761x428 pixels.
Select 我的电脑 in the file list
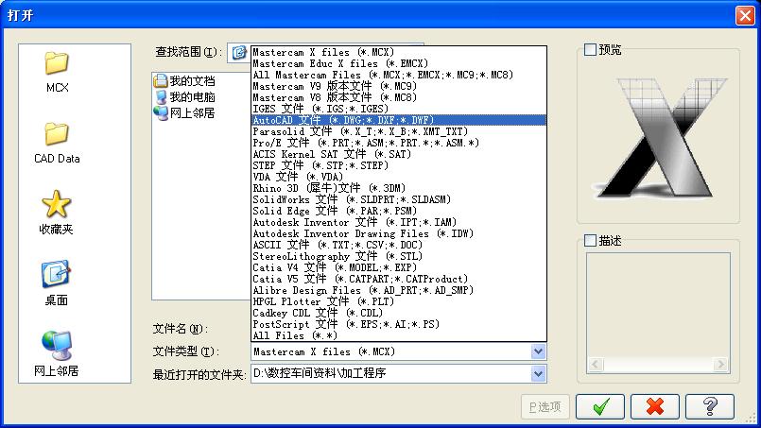pos(184,96)
